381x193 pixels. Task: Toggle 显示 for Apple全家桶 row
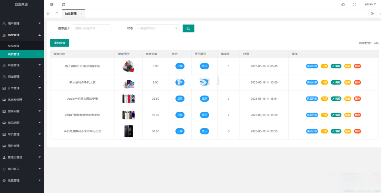coord(205,99)
